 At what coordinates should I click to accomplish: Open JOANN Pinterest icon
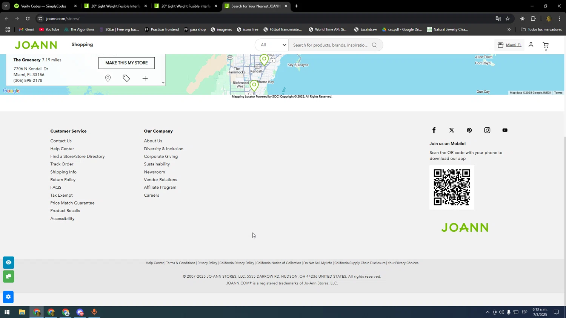click(x=469, y=130)
